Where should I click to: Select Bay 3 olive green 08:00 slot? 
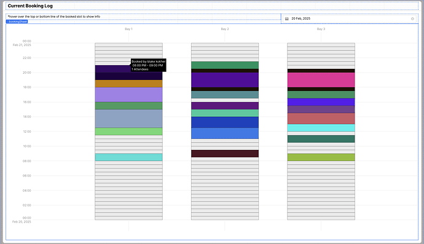(x=321, y=157)
